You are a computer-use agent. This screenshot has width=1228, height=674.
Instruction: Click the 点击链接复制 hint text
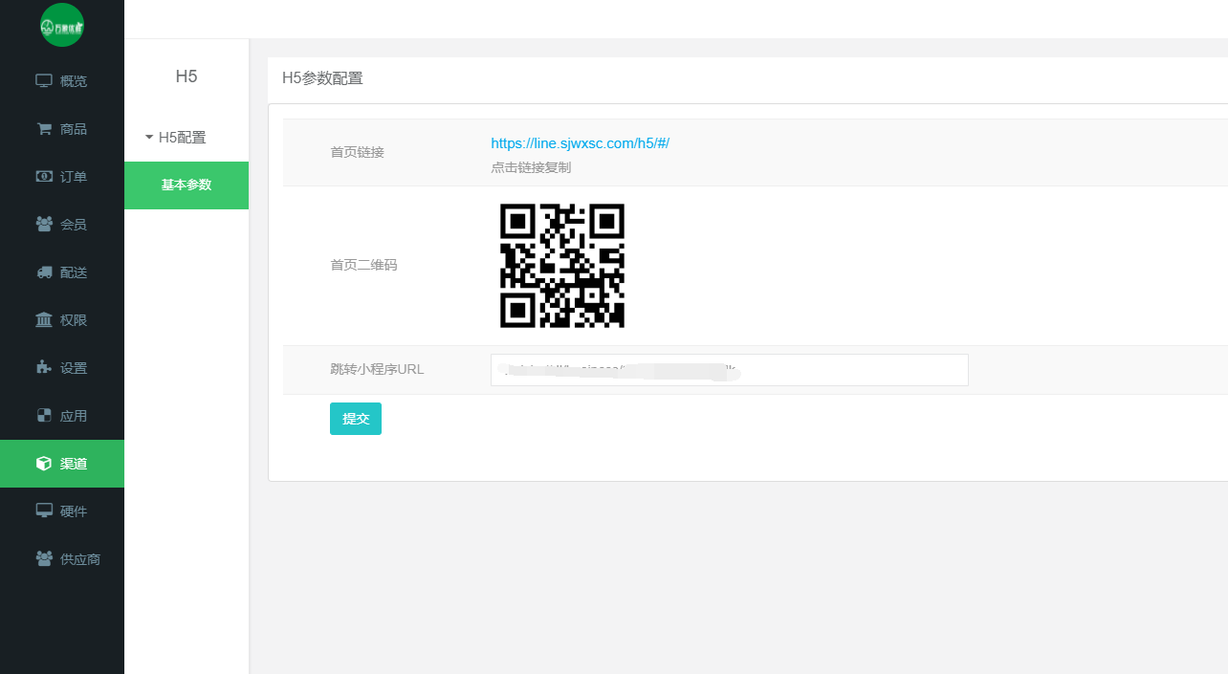(531, 167)
